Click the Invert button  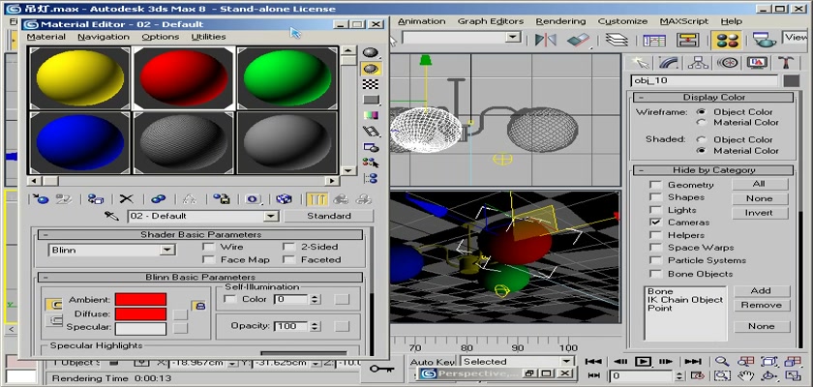point(759,213)
